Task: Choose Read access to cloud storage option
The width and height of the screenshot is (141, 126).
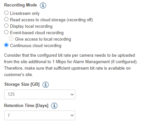Action: click(6, 19)
